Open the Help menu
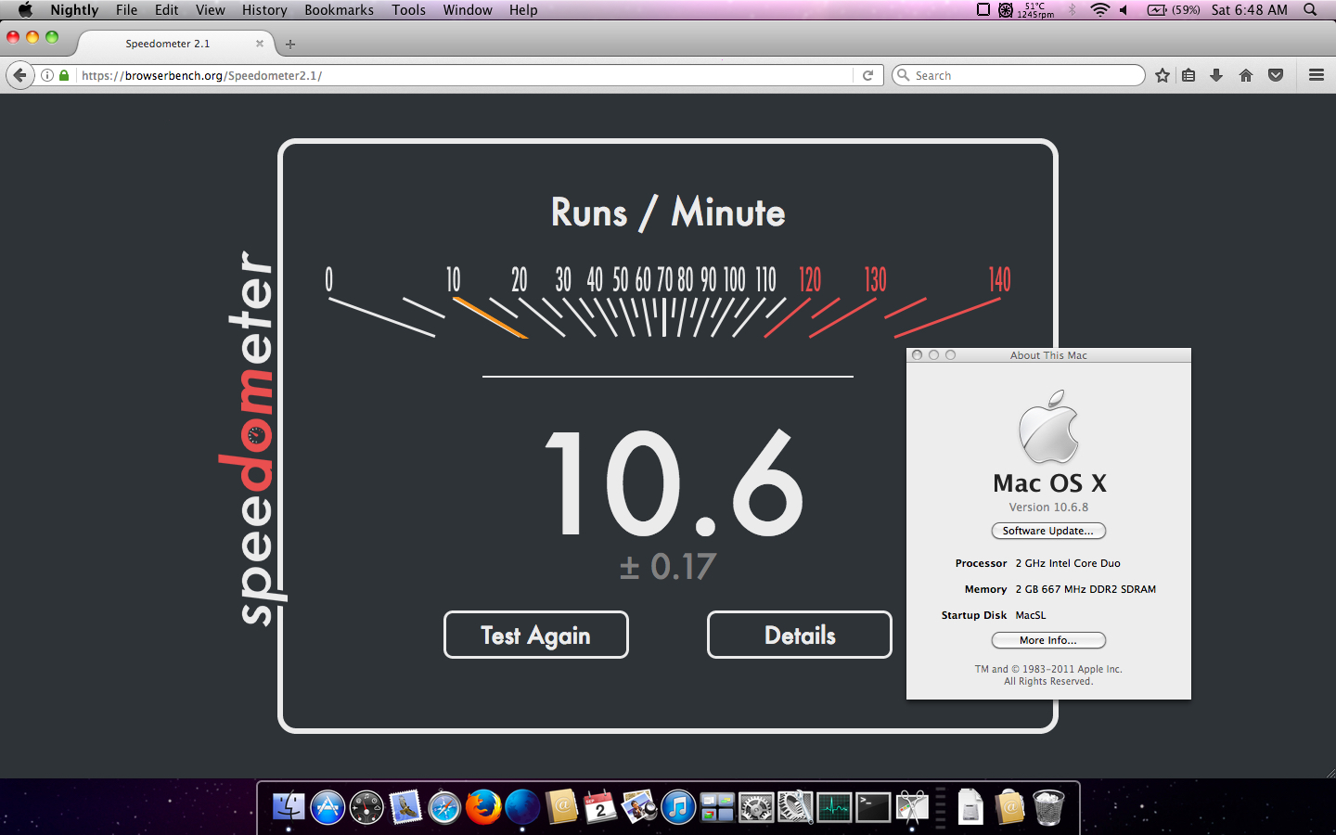1336x835 pixels. coord(523,9)
